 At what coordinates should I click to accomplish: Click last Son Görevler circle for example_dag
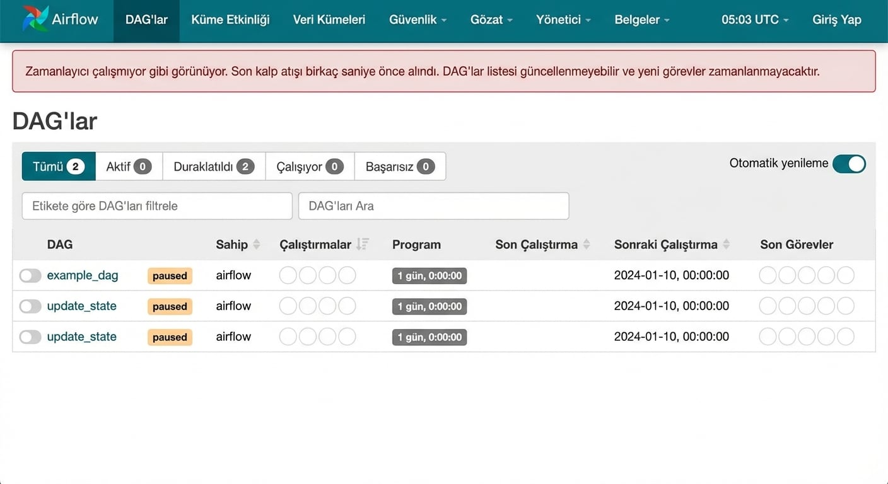(845, 275)
